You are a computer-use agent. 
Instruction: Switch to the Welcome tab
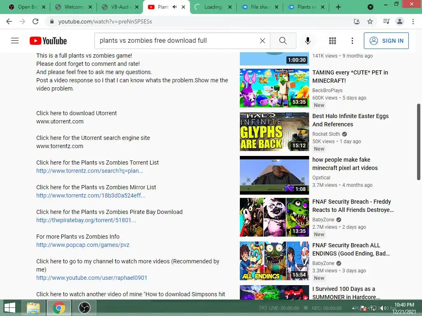click(x=73, y=7)
